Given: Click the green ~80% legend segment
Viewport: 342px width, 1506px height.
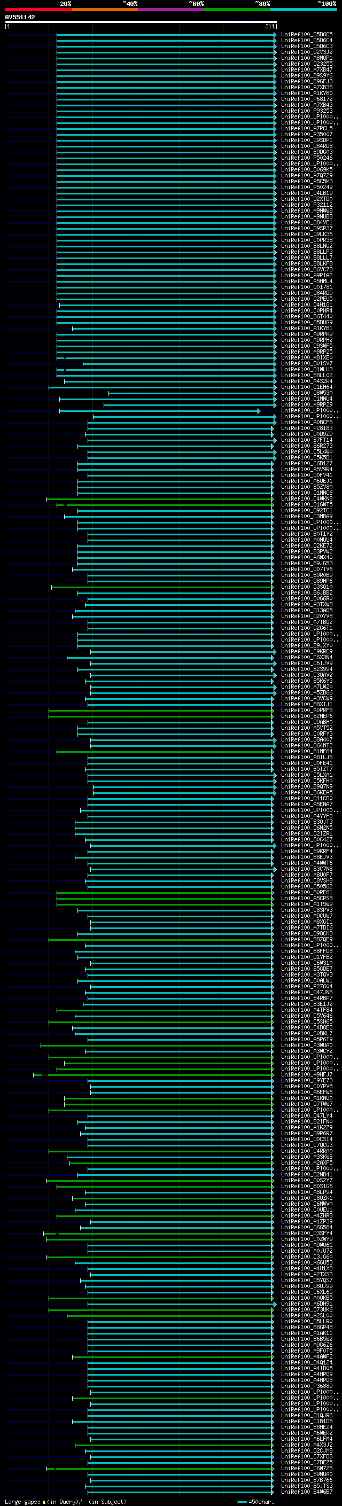Looking at the screenshot, I should (237, 10).
